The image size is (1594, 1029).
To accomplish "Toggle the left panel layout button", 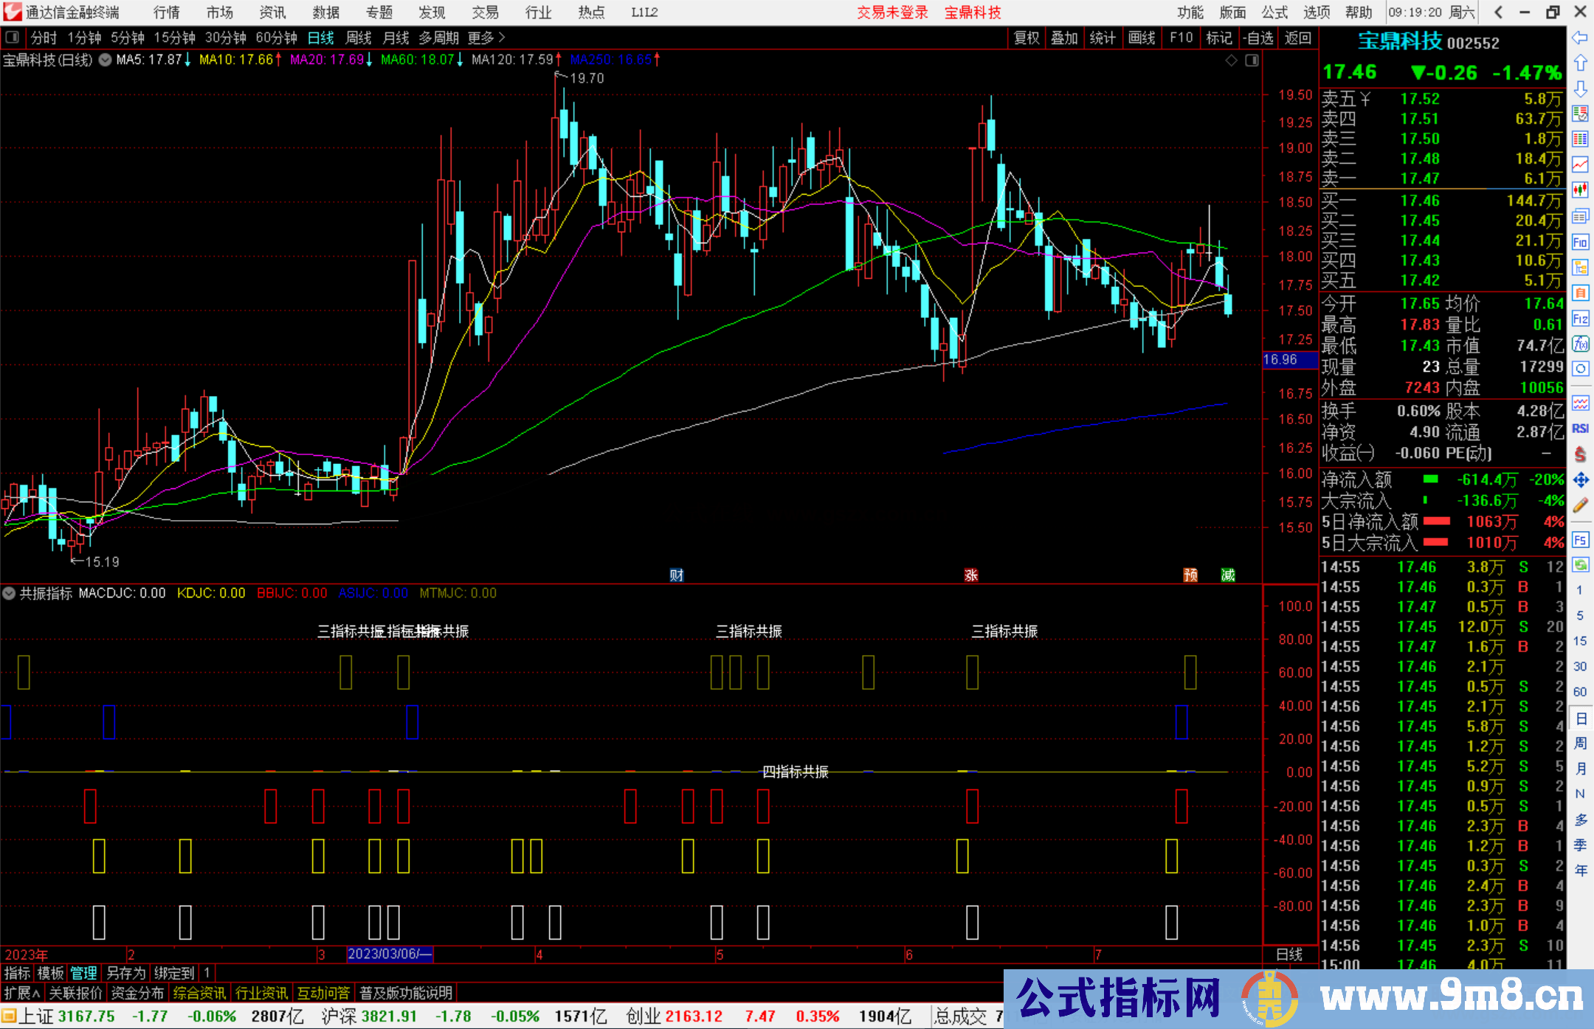I will 12,37.
